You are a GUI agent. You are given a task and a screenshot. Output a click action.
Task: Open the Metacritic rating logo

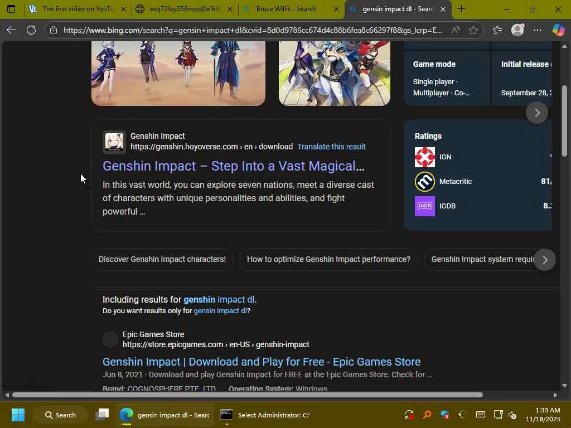click(x=424, y=182)
